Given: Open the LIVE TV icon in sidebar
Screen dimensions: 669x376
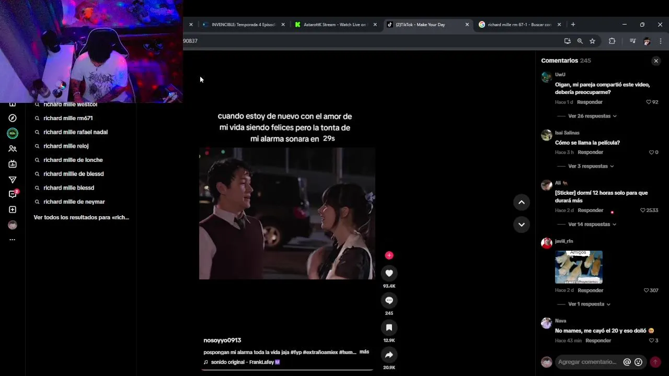Looking at the screenshot, I should (x=13, y=164).
